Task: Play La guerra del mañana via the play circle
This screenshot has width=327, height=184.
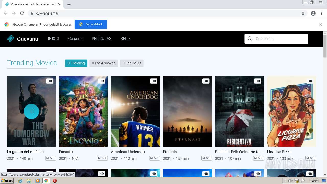Action: tap(31, 111)
